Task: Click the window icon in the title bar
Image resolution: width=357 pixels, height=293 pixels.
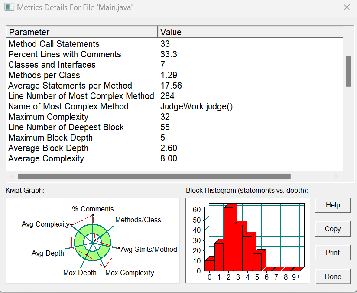Action: click(10, 7)
